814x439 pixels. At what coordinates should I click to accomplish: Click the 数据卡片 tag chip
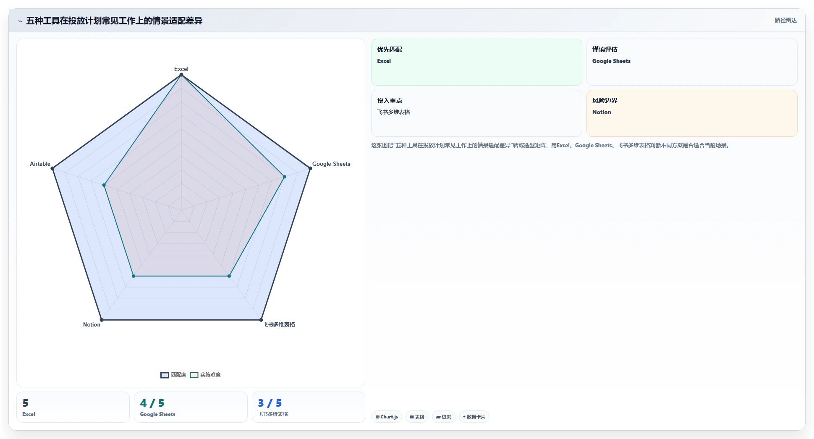[x=474, y=417]
